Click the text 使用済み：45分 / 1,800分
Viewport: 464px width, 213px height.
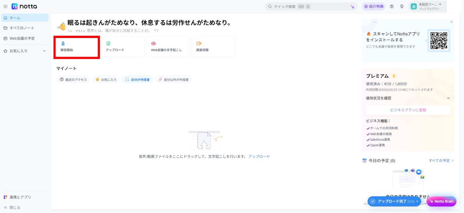[x=386, y=84]
